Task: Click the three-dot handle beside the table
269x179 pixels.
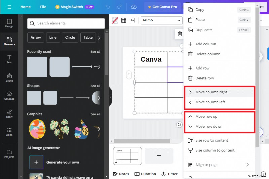Action: pyautogui.click(x=129, y=75)
